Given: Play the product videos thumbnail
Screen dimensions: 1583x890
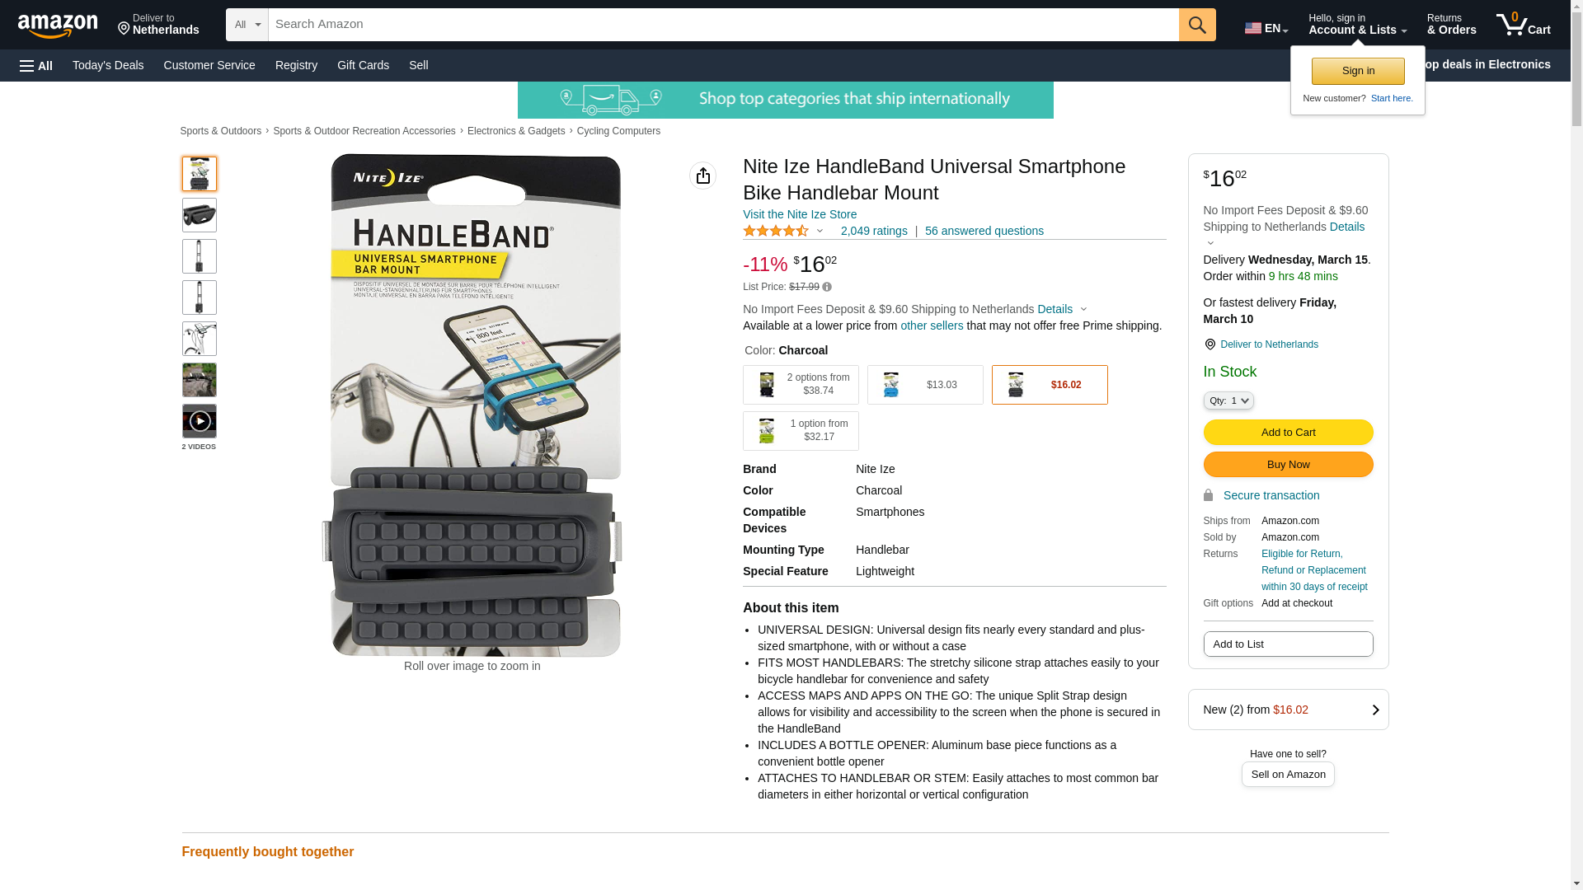Looking at the screenshot, I should pos(199,421).
